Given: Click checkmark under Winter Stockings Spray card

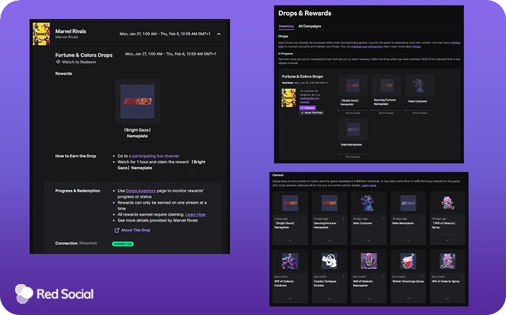Looking at the screenshot, I should (x=408, y=298).
